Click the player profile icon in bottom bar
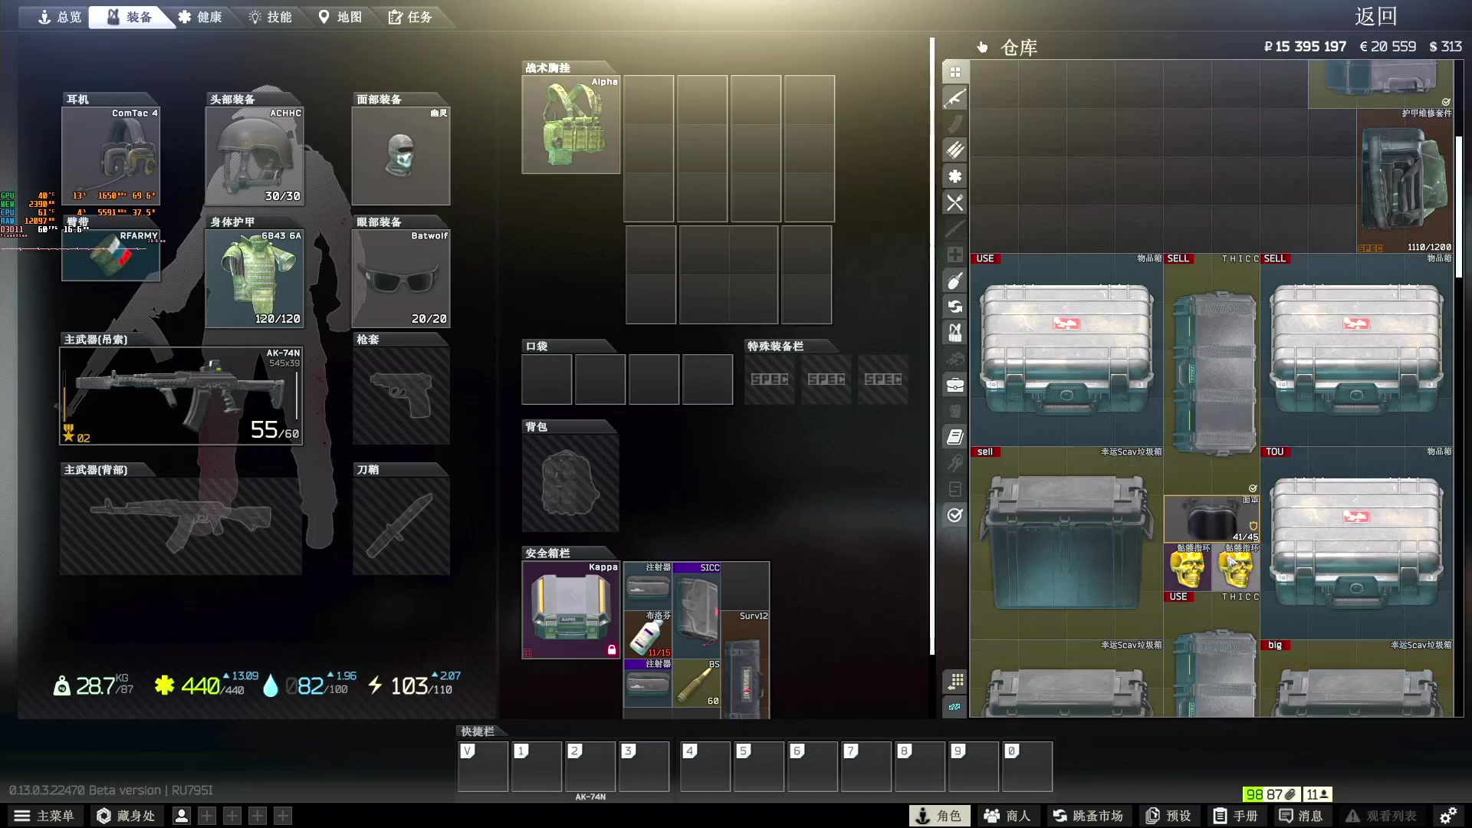The width and height of the screenshot is (1472, 828). [182, 816]
